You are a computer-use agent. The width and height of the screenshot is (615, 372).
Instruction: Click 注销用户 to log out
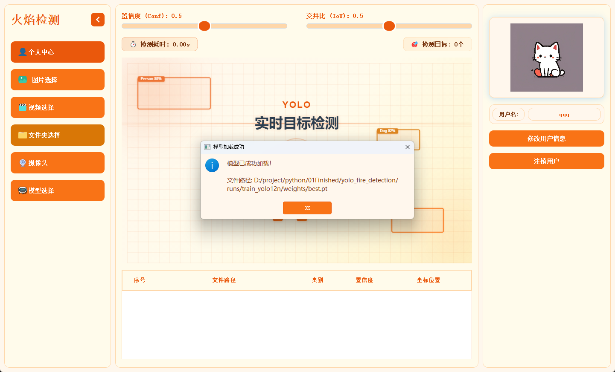point(547,161)
